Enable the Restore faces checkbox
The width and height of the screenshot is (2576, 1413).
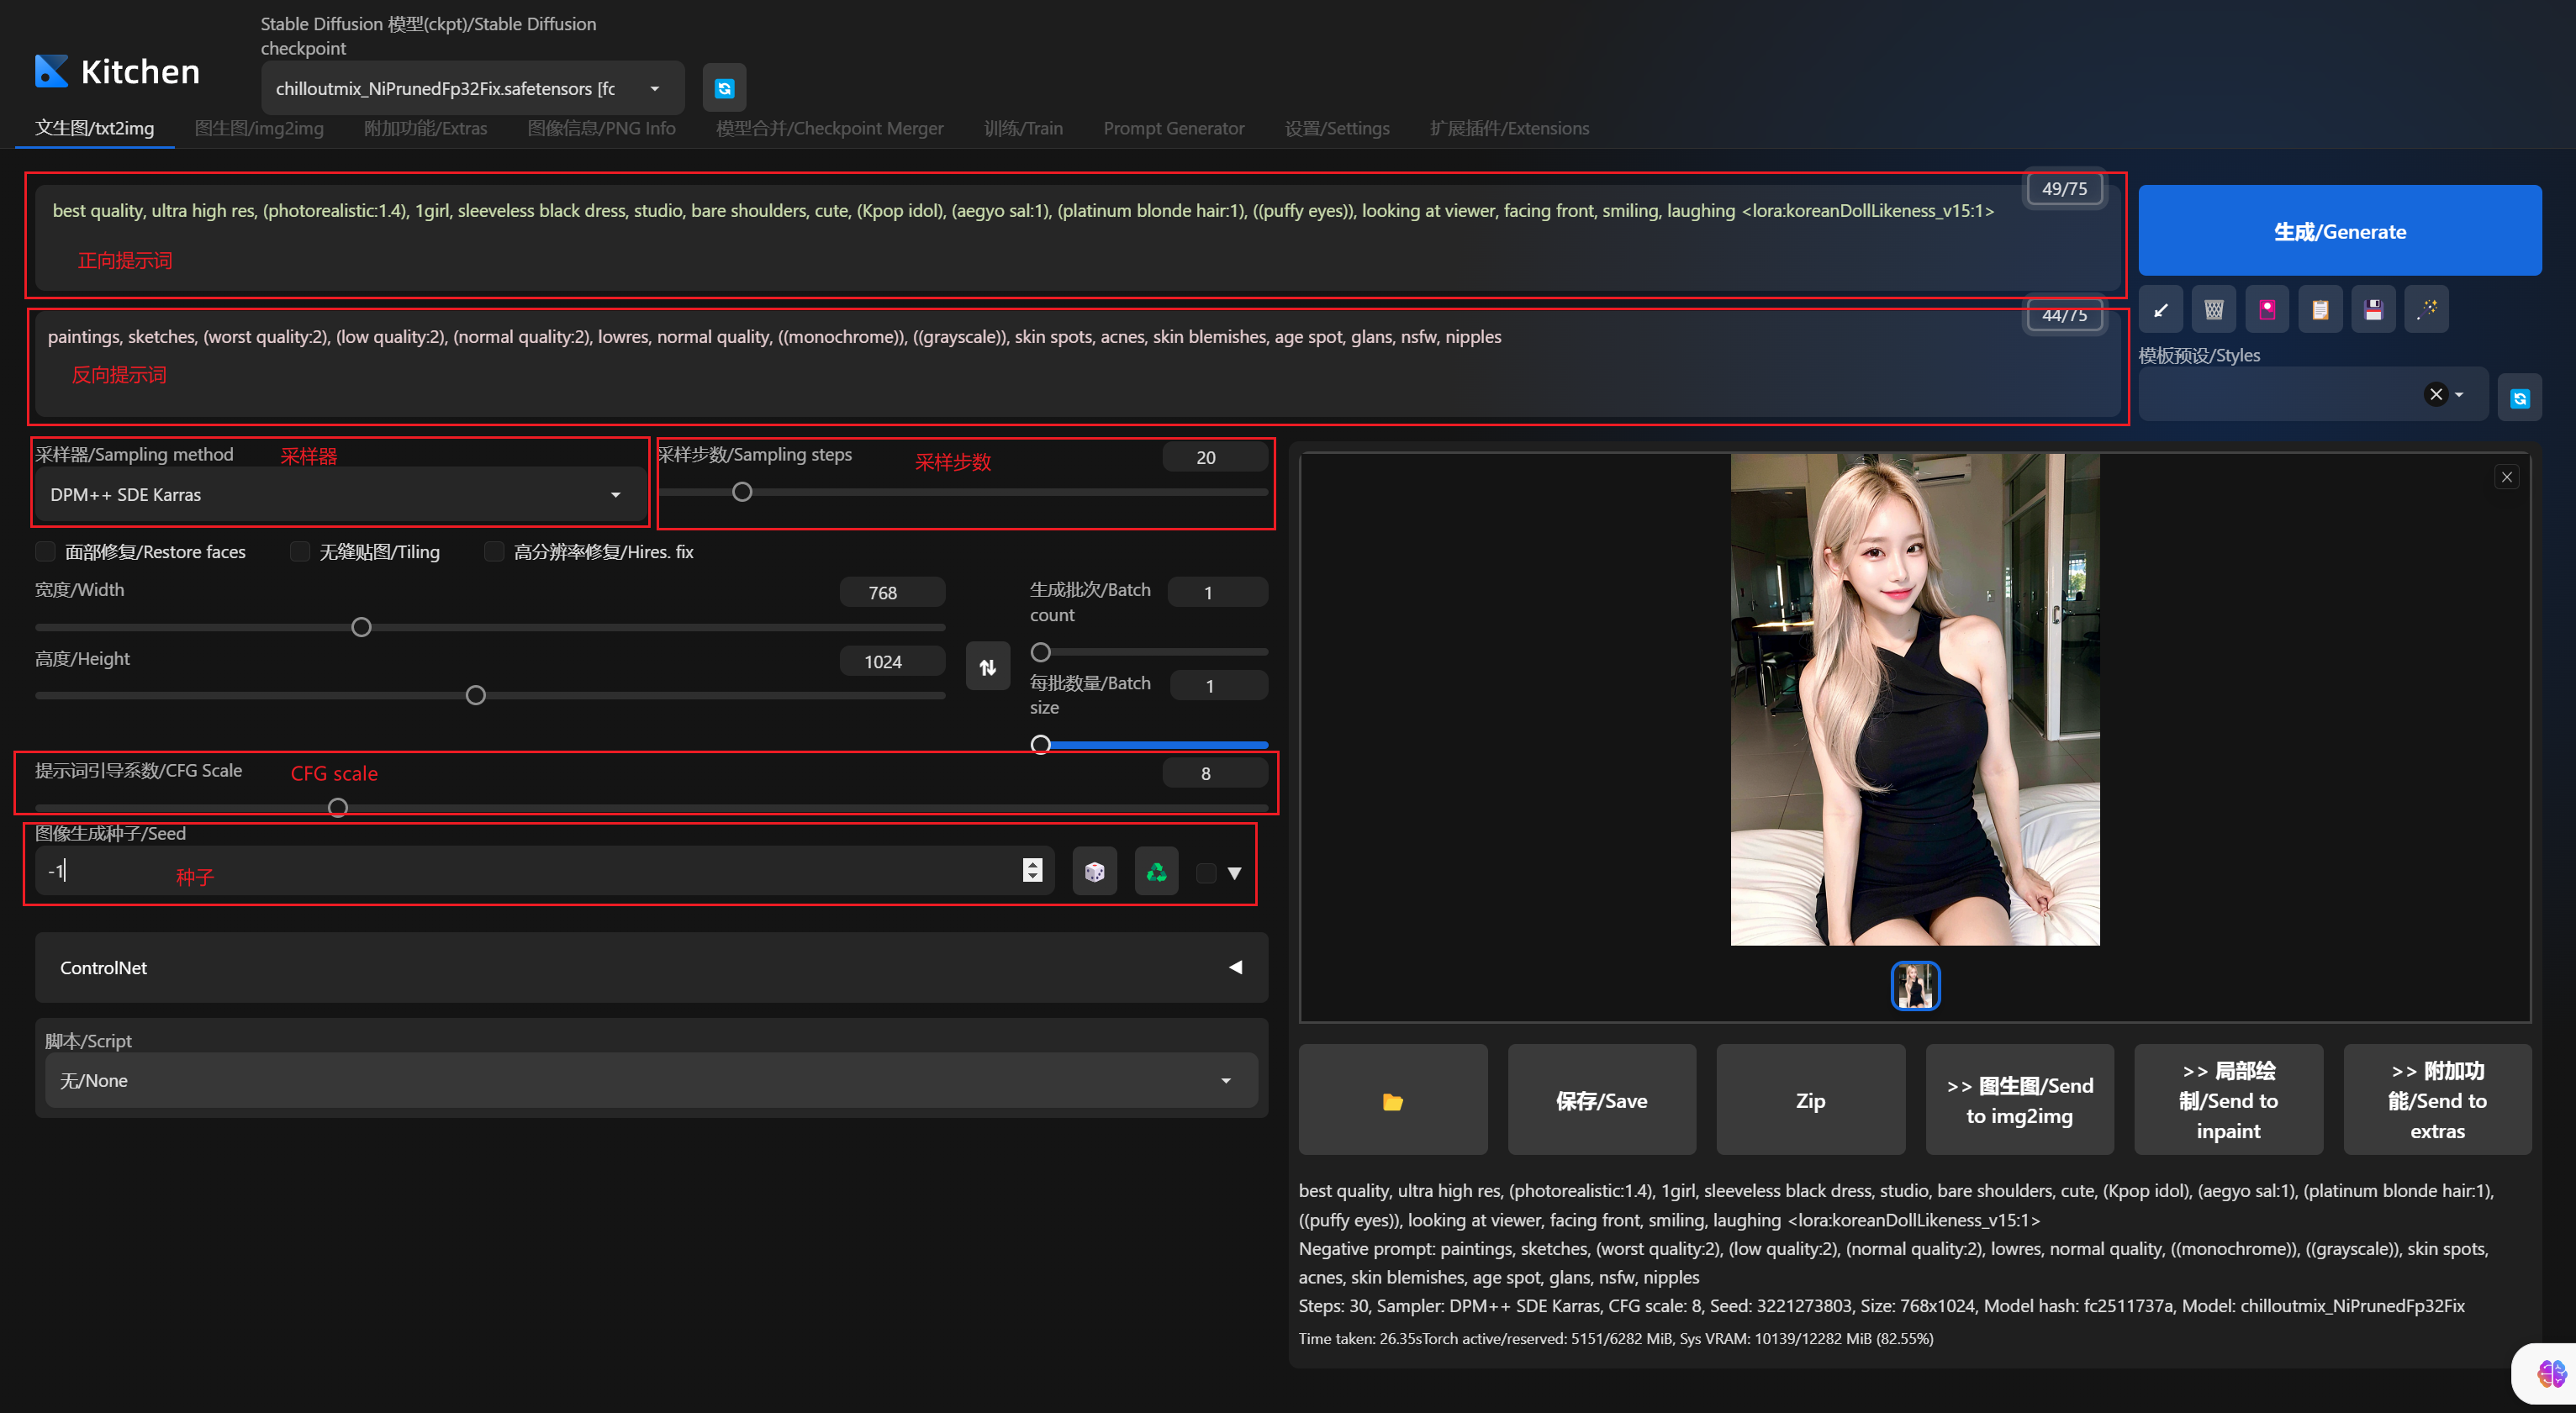tap(46, 551)
